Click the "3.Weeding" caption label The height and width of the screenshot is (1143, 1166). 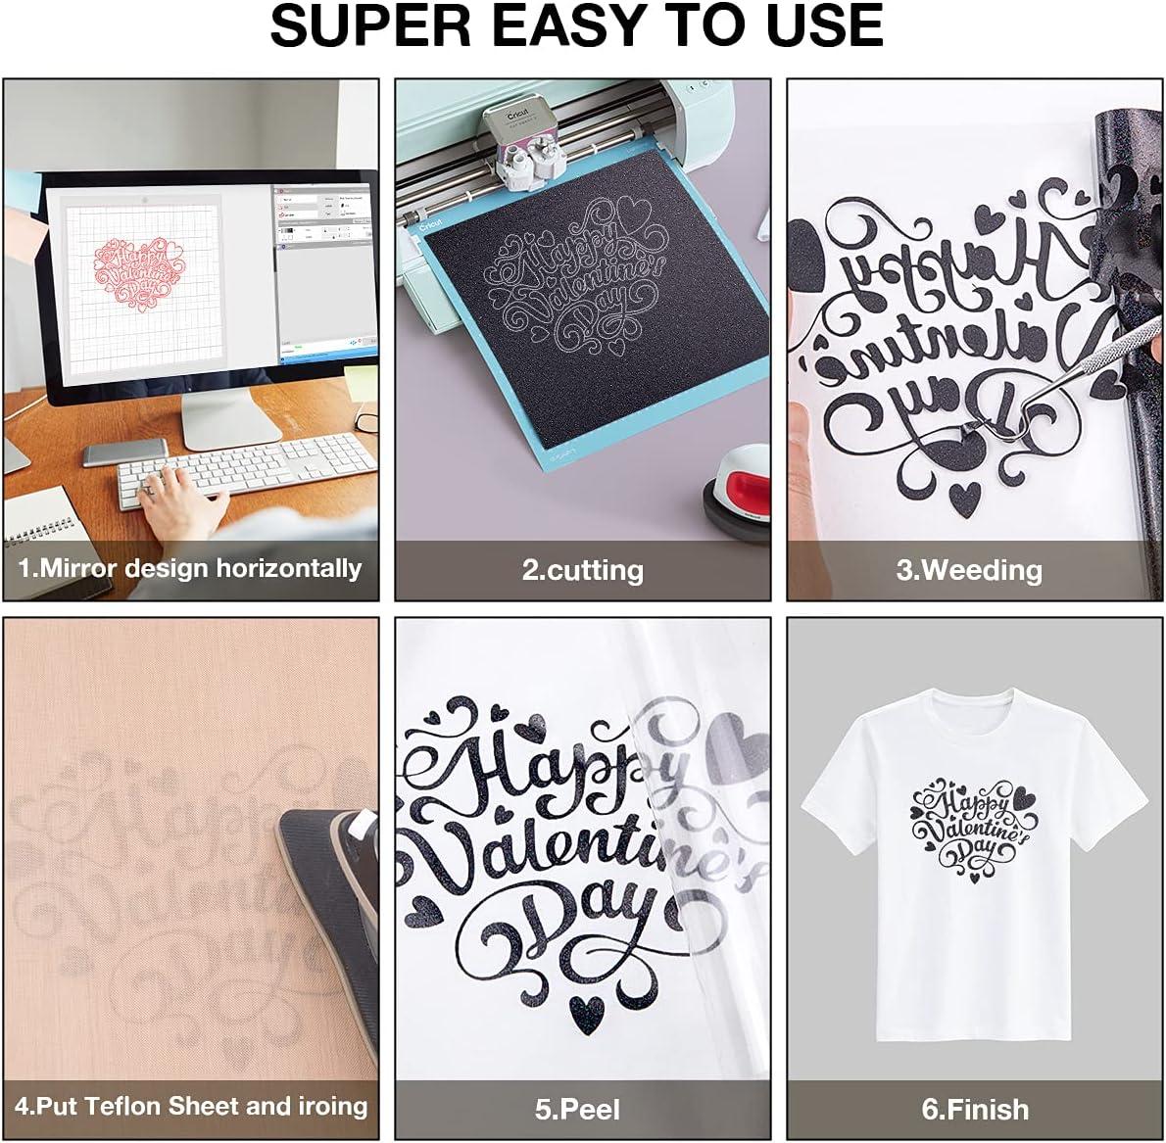pos(969,570)
